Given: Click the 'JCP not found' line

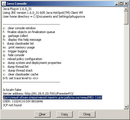Looking at the screenshot, I should pyautogui.click(x=12, y=105).
